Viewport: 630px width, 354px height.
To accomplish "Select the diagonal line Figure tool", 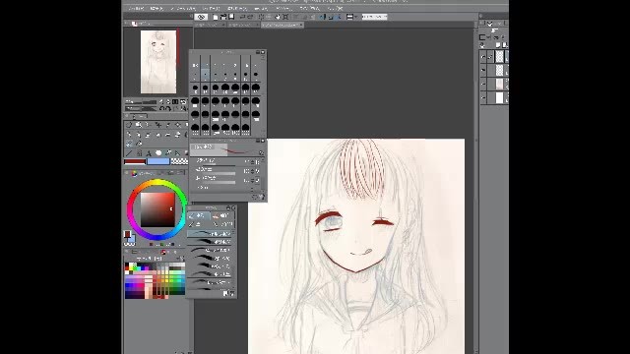I will (x=129, y=153).
